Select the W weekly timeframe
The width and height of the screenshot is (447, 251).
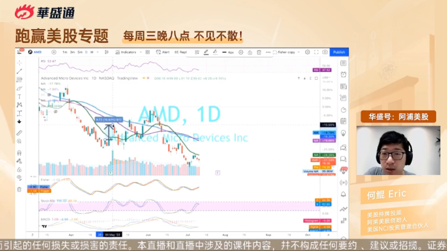(92, 52)
